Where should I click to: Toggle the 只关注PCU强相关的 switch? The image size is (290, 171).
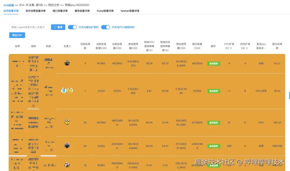(x=106, y=27)
